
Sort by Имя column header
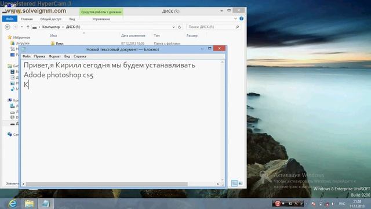coord(53,35)
